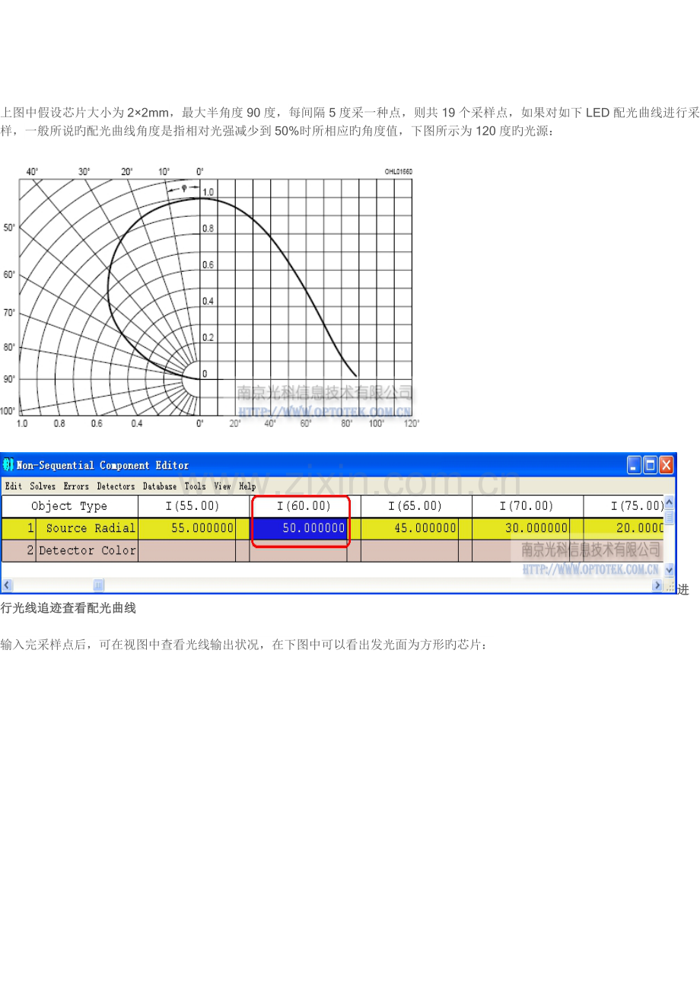The image size is (700, 991).
Task: Click the horizontal scrollbar thumb
Action: point(98,585)
